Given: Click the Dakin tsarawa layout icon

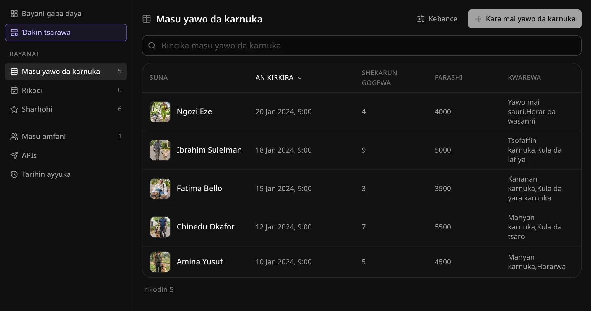Looking at the screenshot, I should click(14, 33).
